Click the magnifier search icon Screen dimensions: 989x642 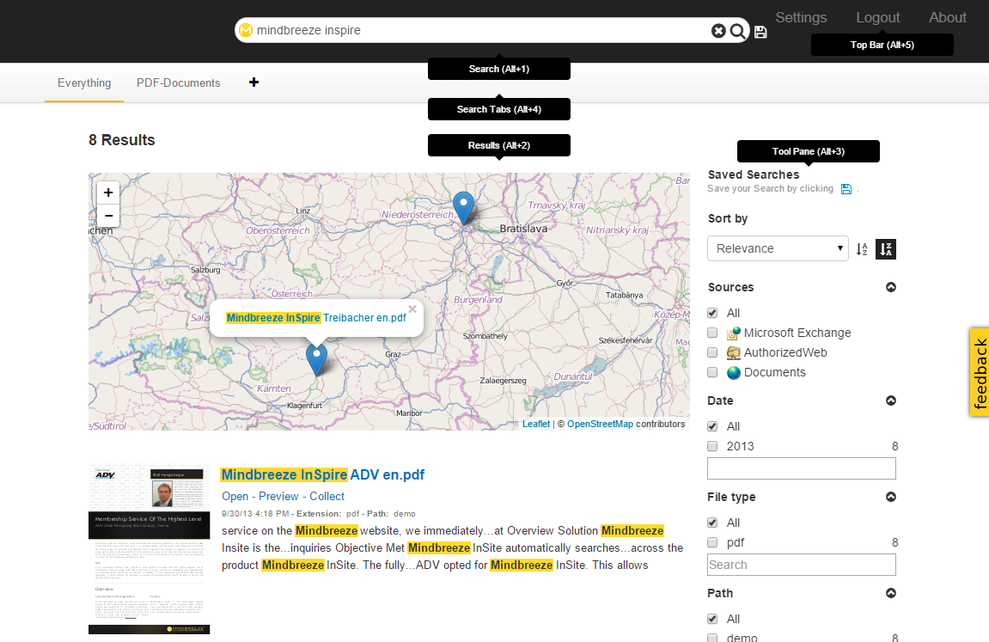pyautogui.click(x=737, y=30)
